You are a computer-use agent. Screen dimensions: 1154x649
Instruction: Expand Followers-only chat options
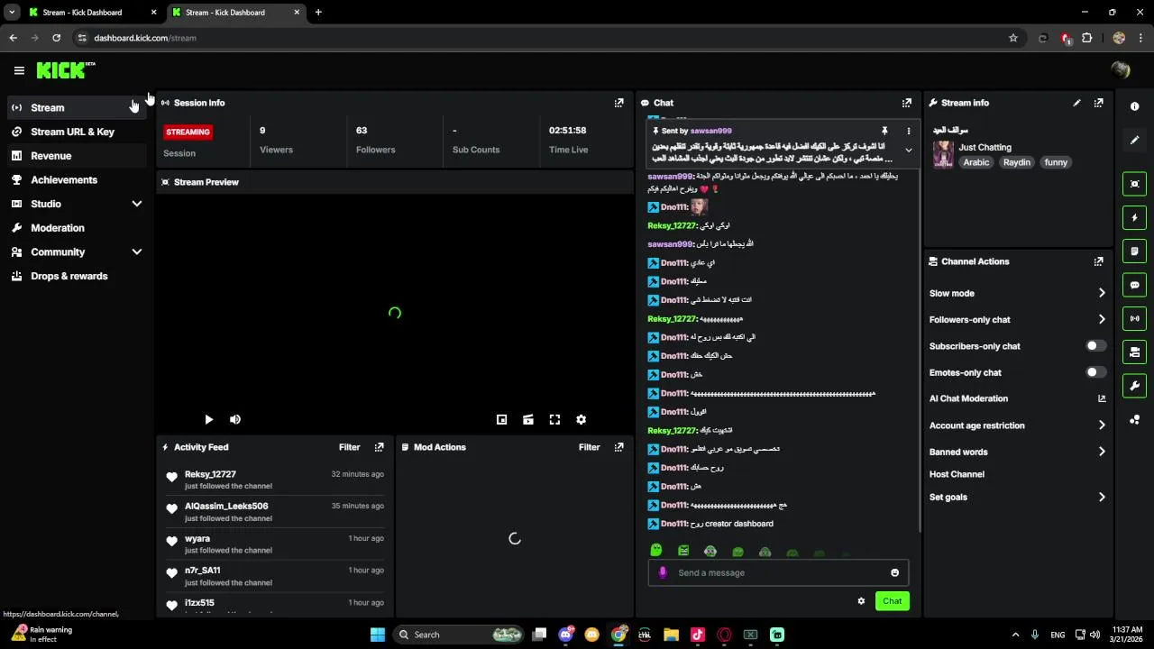(x=1102, y=319)
